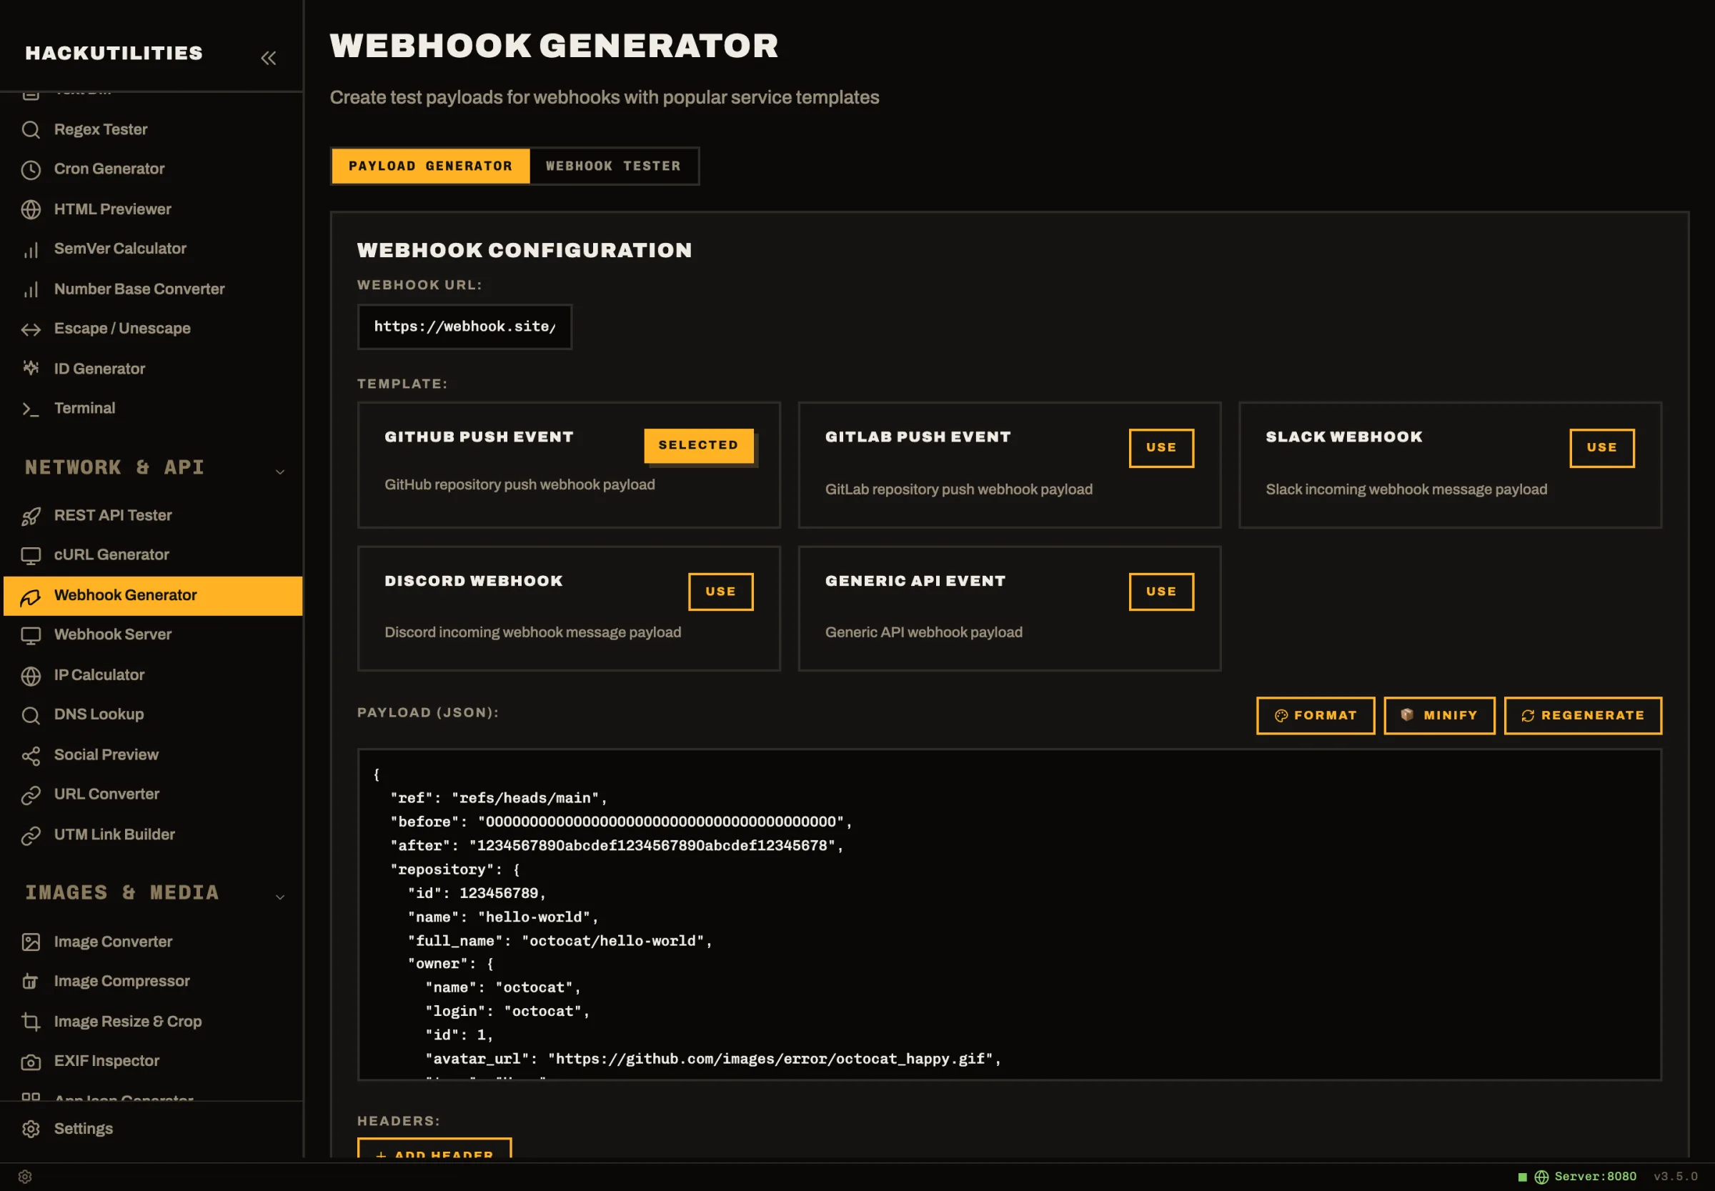Image resolution: width=1715 pixels, height=1191 pixels.
Task: Open the EXIF Inspector entry
Action: [x=151, y=1061]
